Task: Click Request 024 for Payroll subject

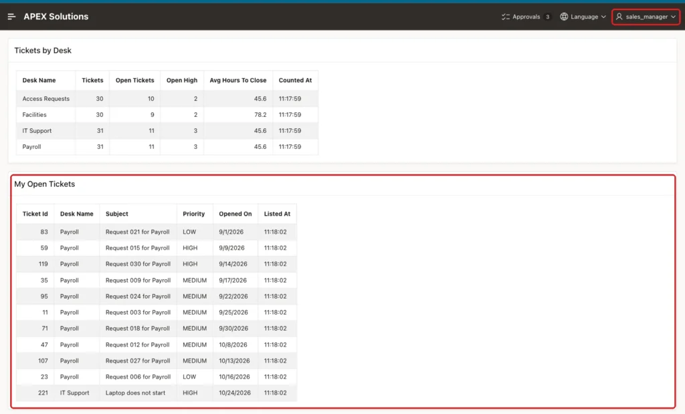Action: click(138, 296)
